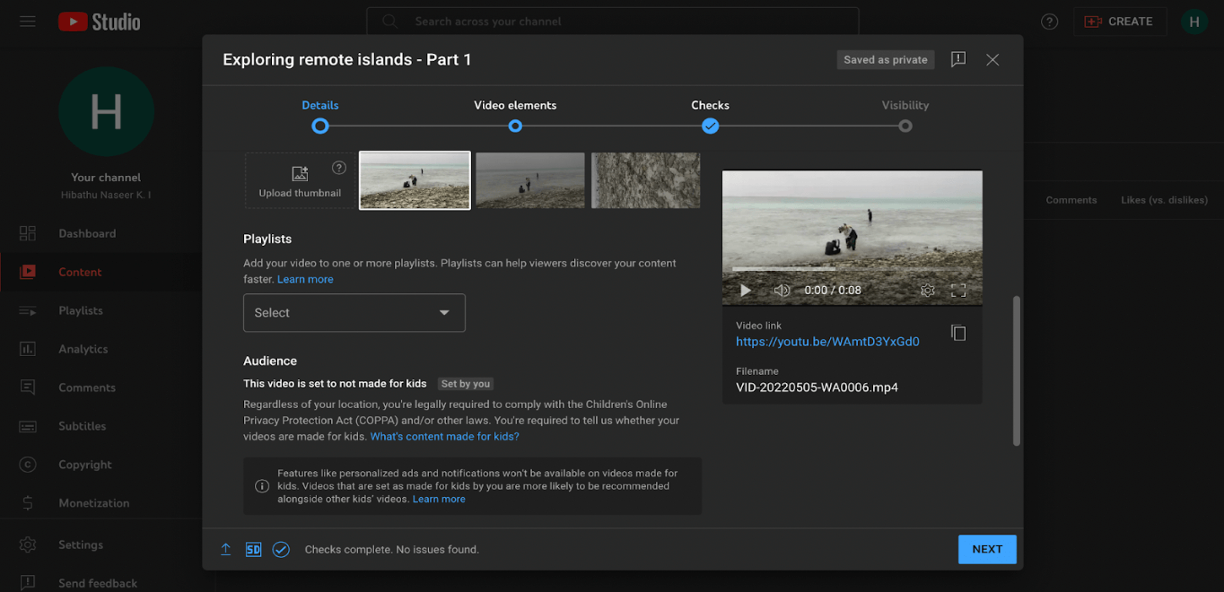1224x592 pixels.
Task: Open the hamburger menu in Studio header
Action: pyautogui.click(x=28, y=22)
